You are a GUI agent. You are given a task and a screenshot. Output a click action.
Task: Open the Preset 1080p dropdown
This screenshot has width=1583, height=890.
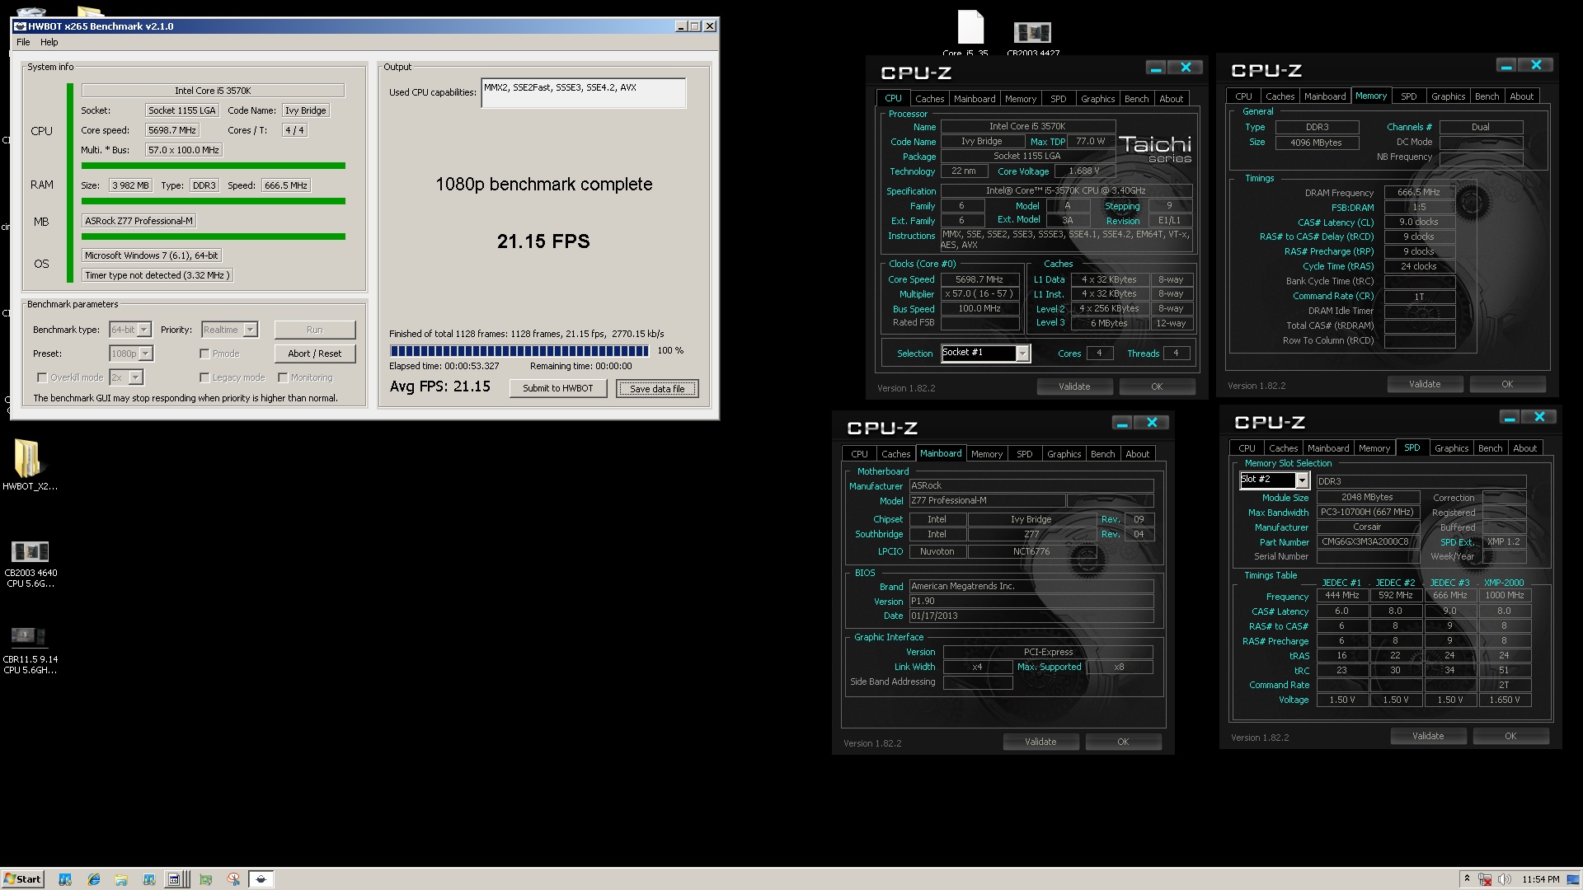point(131,354)
